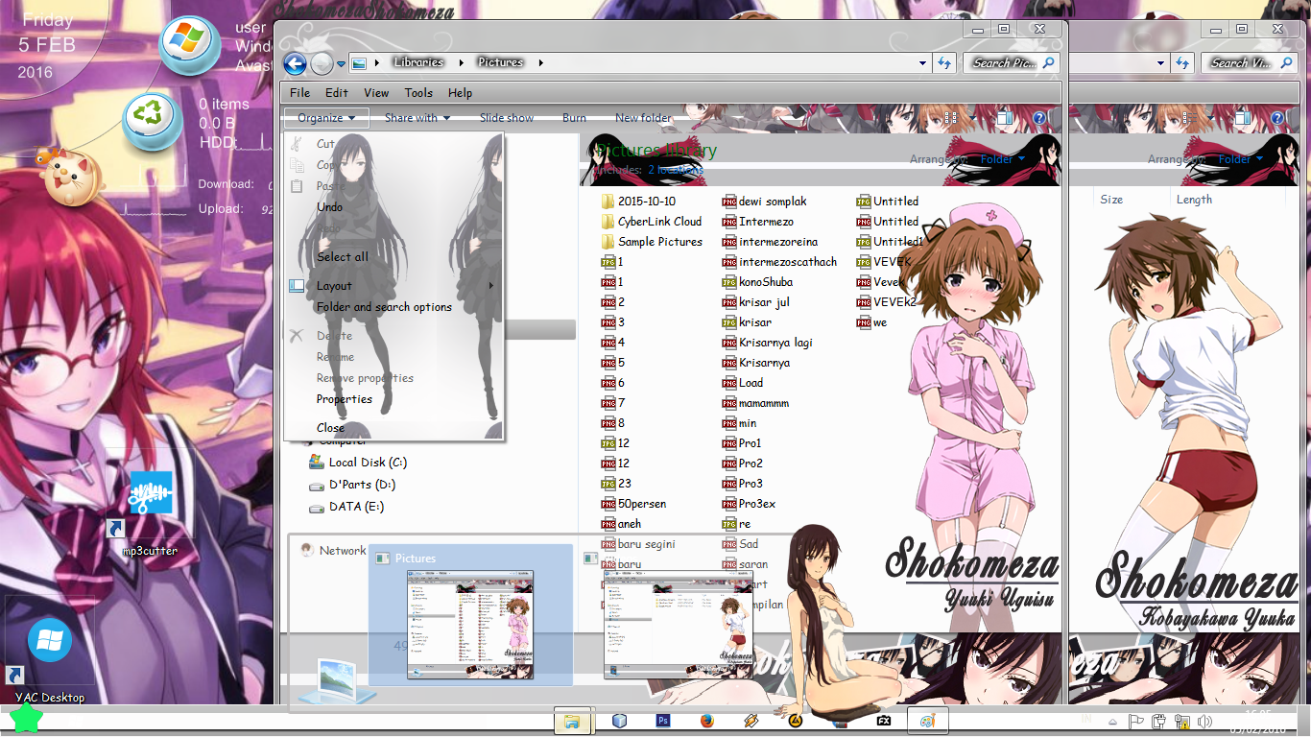Select Local Disk (C:) in navigation
This screenshot has width=1311, height=737.
[x=357, y=463]
